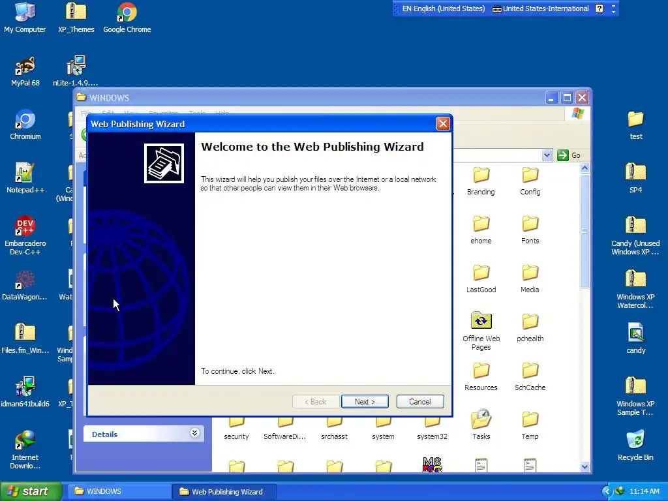The image size is (668, 501).
Task: Select the nLite-1.4.9 installer icon
Action: coord(76,71)
